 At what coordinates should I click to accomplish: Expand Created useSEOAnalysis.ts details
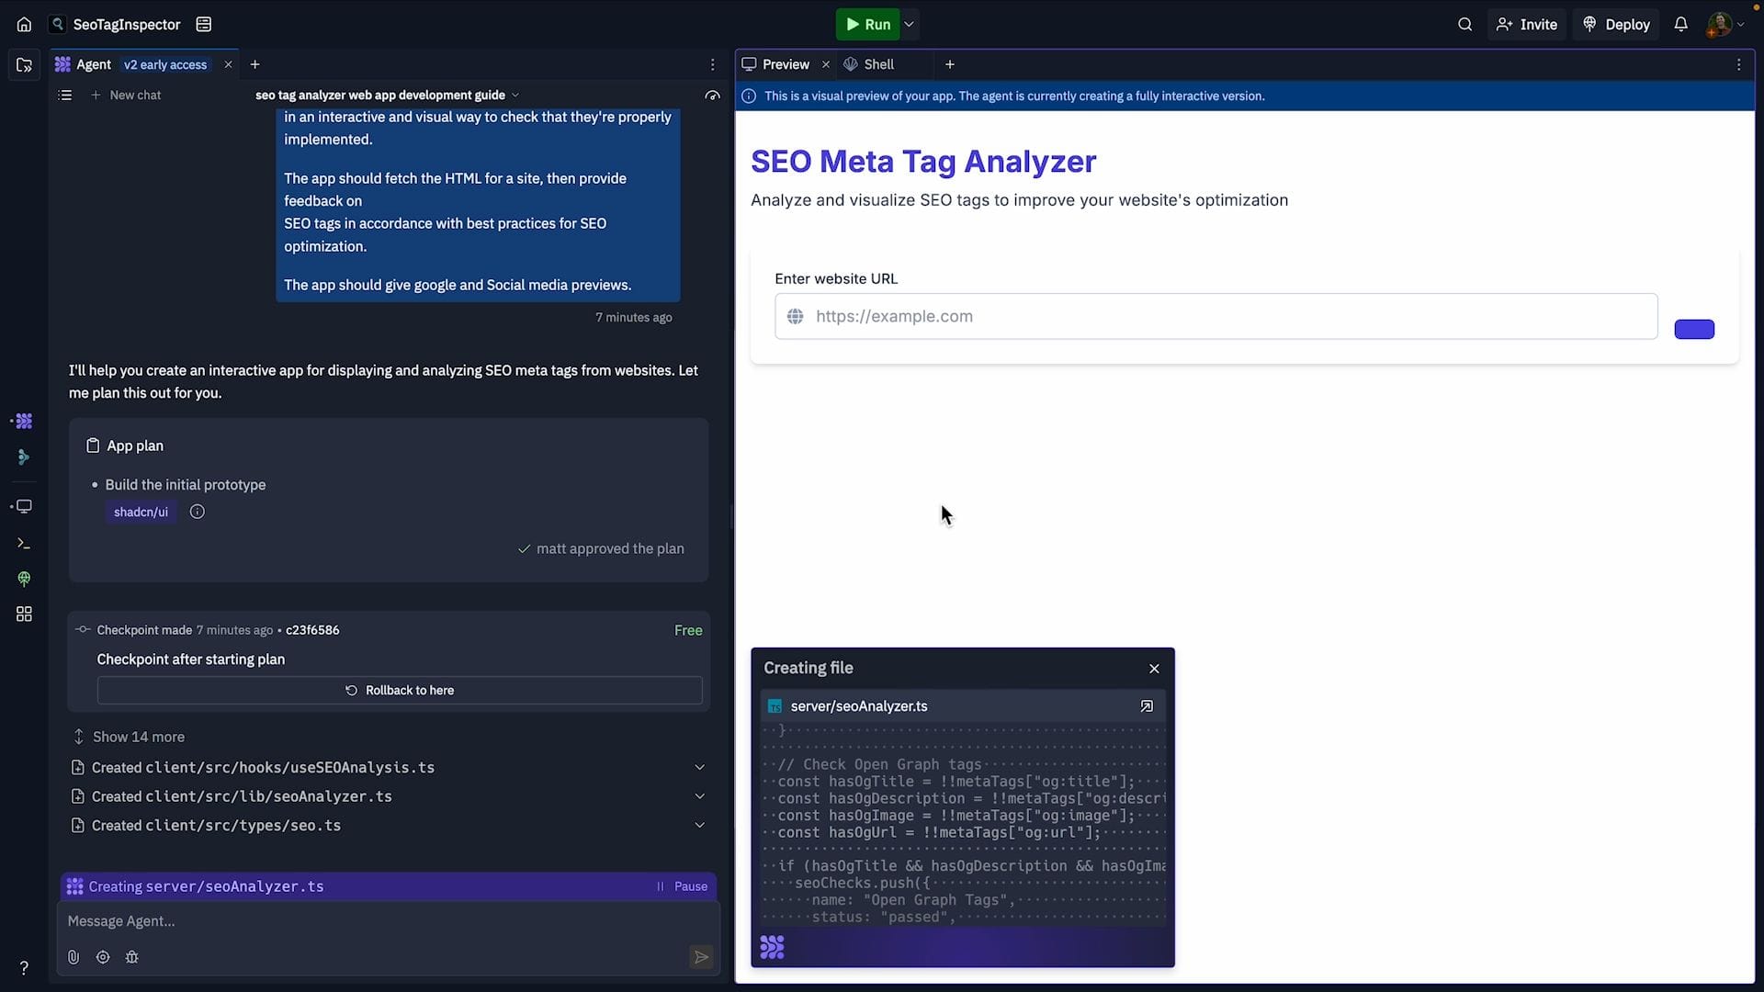coord(699,767)
